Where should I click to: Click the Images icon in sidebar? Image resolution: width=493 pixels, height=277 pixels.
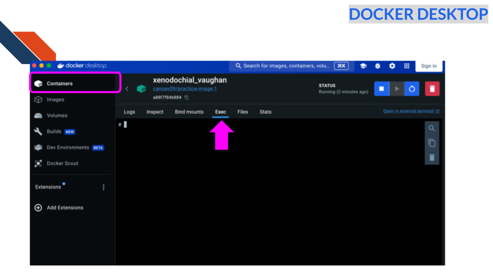click(39, 100)
